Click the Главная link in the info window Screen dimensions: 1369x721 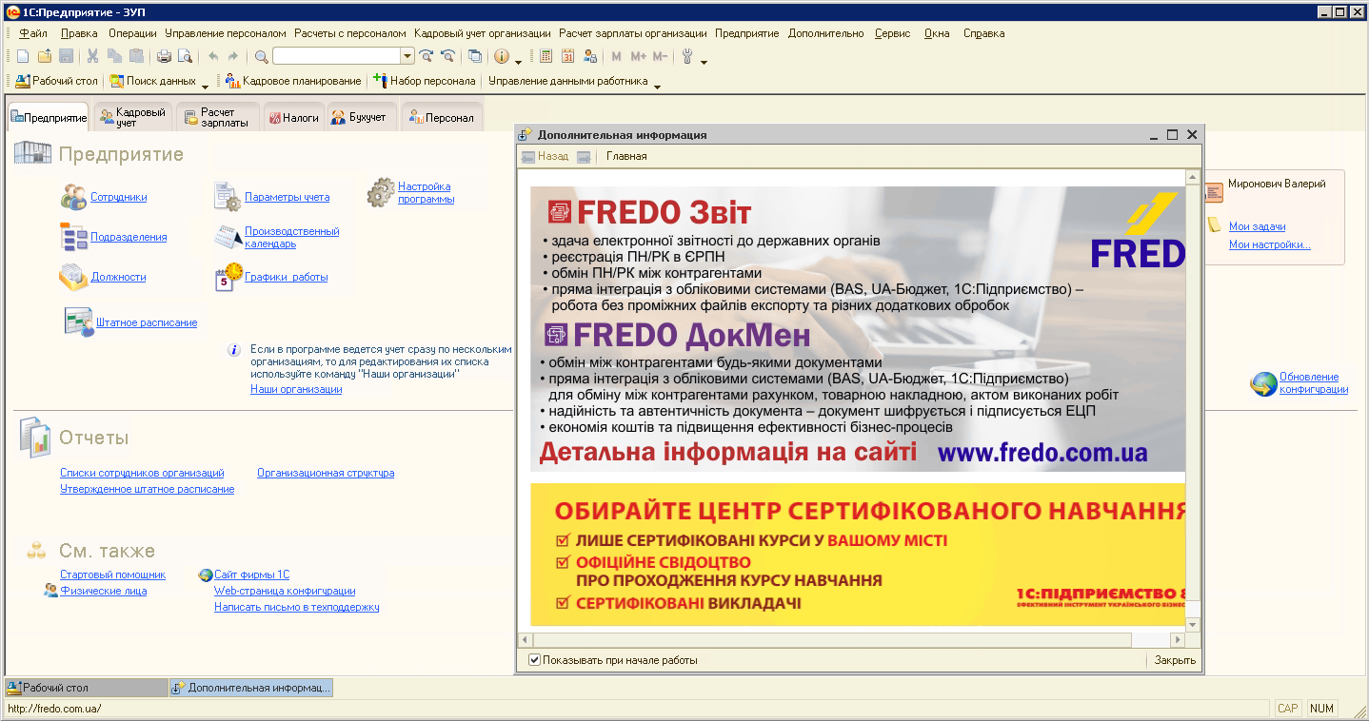click(x=626, y=156)
